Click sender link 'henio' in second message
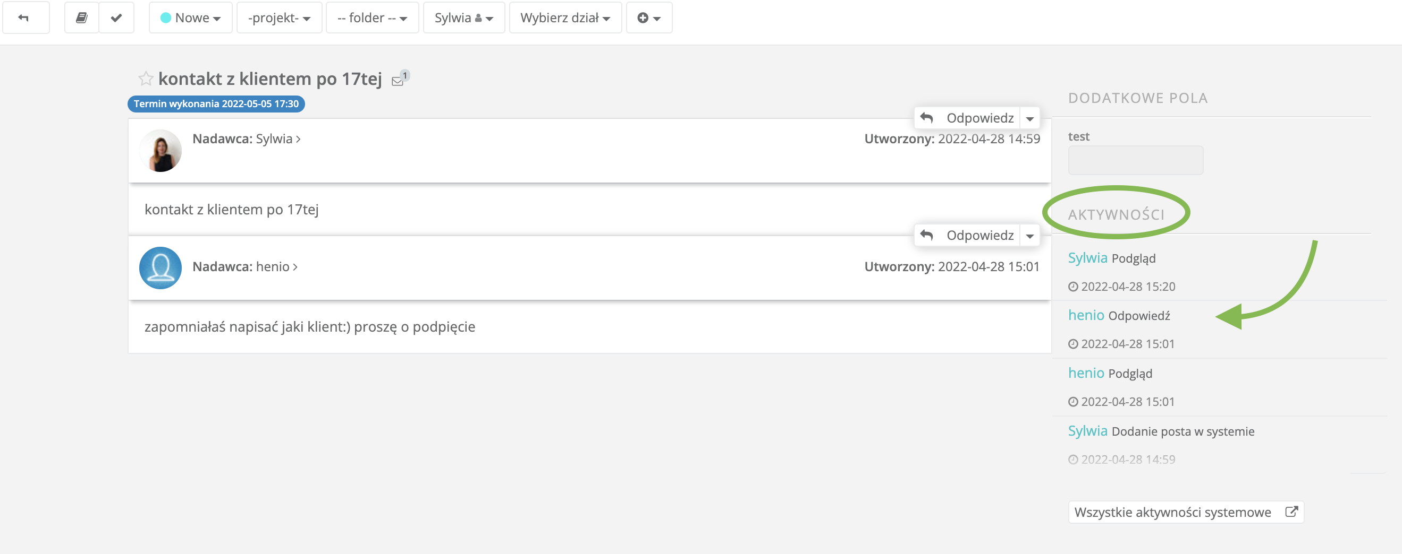Viewport: 1402px width, 554px height. pos(273,266)
